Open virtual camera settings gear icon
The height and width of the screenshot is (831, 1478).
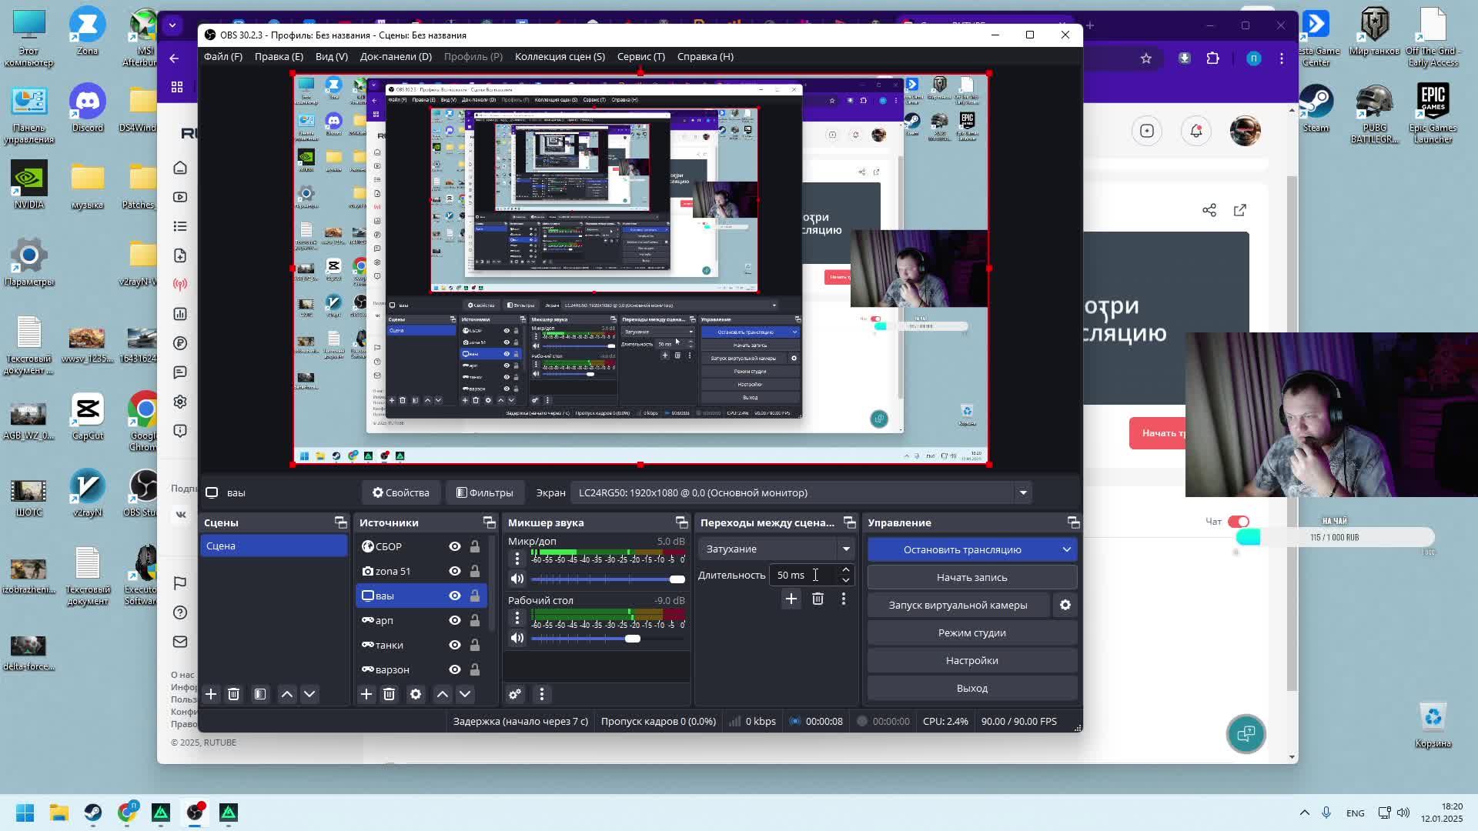pos(1065,605)
